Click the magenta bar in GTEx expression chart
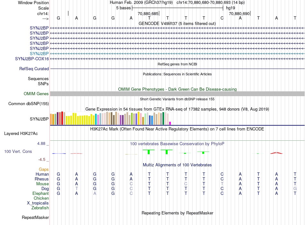The width and height of the screenshot is (305, 225). tap(170, 123)
